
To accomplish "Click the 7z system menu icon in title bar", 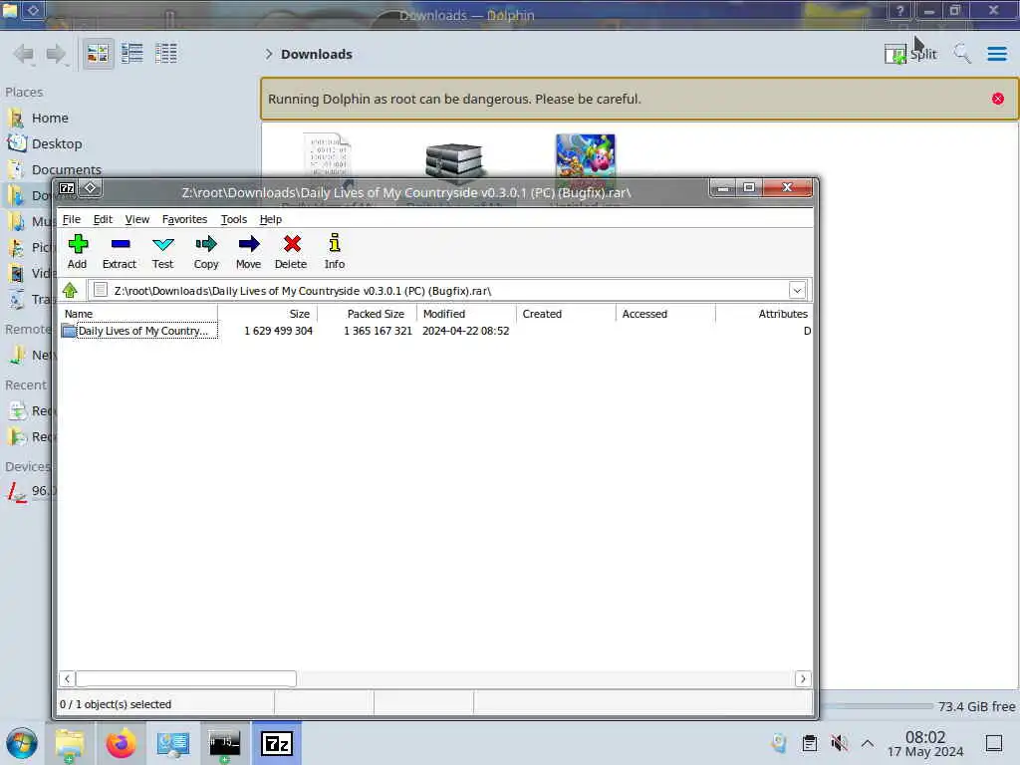I will pyautogui.click(x=67, y=188).
